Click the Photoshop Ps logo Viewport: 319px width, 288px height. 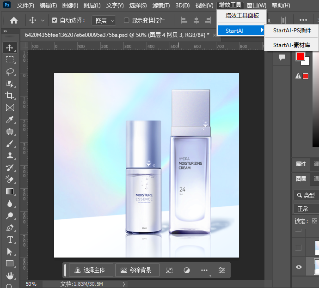(7, 5)
